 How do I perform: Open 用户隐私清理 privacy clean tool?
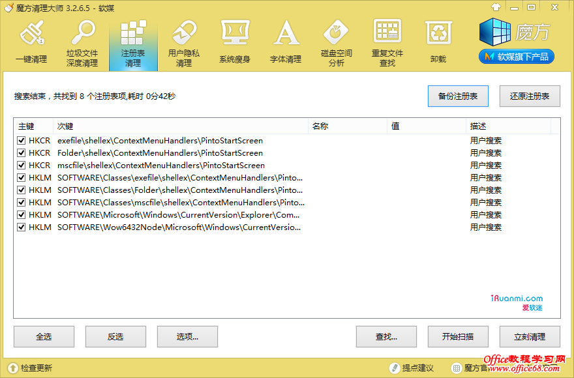[x=184, y=43]
